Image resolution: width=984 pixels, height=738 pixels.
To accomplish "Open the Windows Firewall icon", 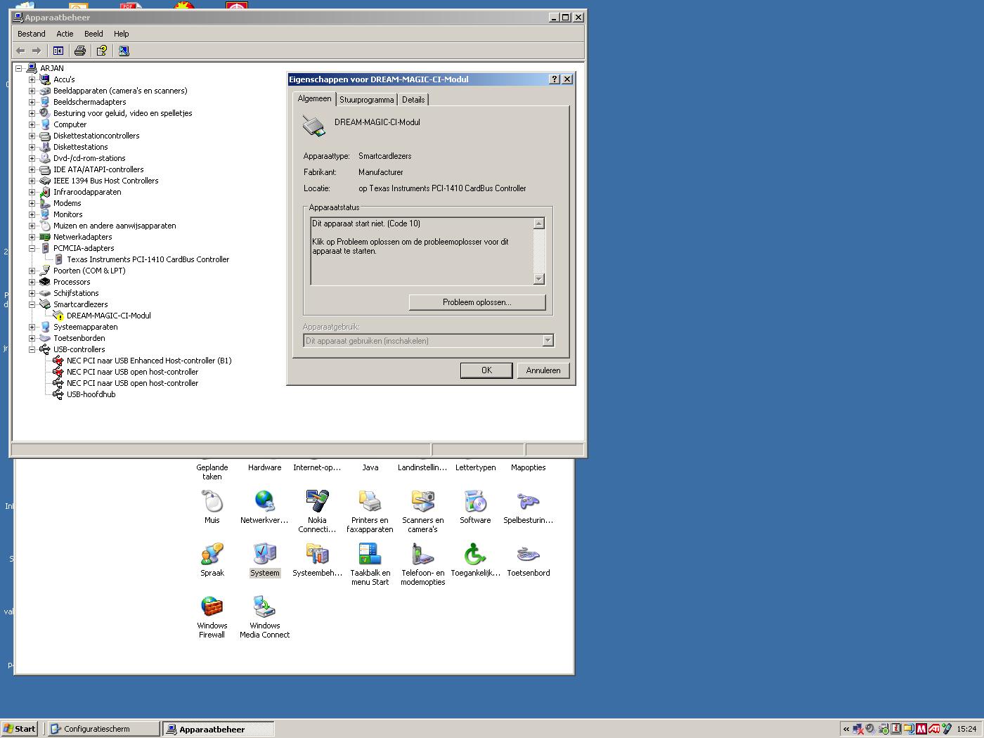I will coord(212,616).
